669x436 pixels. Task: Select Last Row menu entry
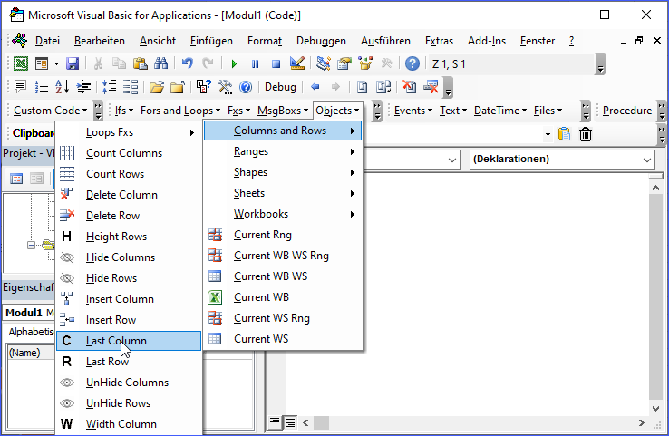coord(129,362)
